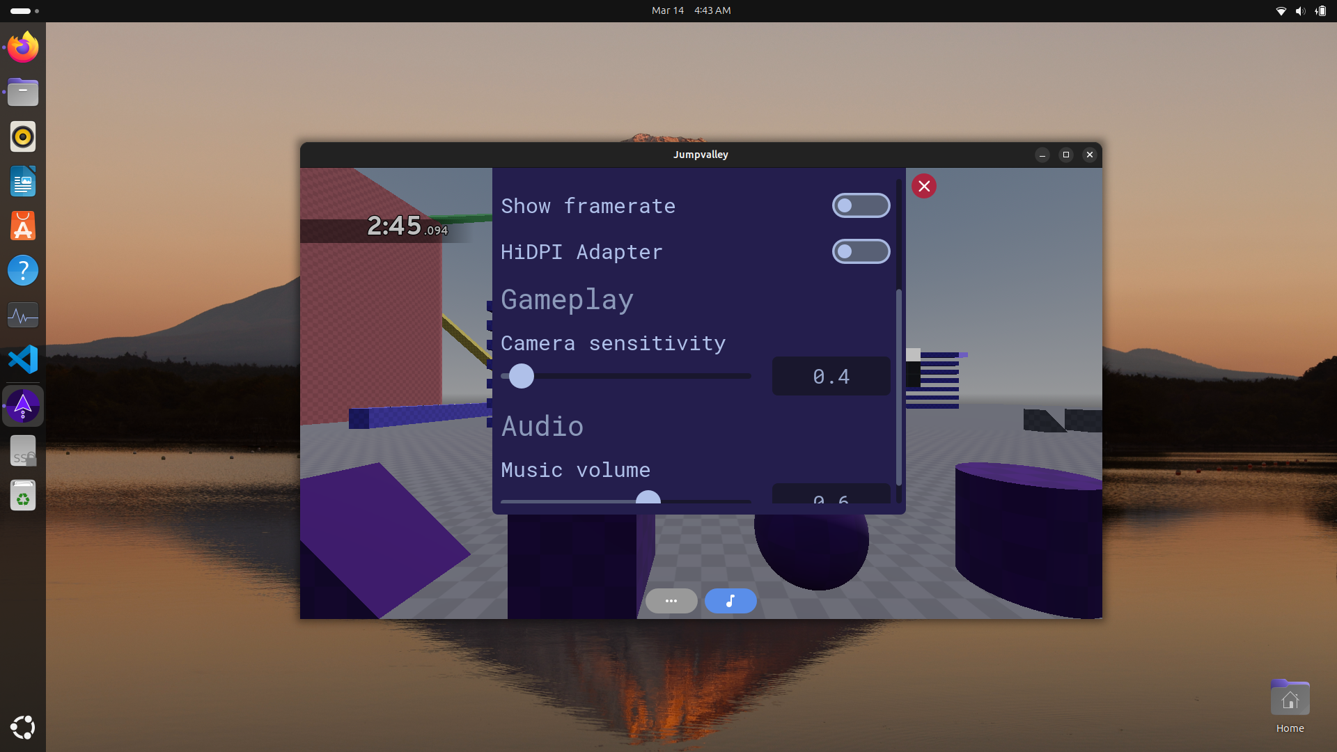Launch Rhythmbox from the dock

[x=23, y=136]
